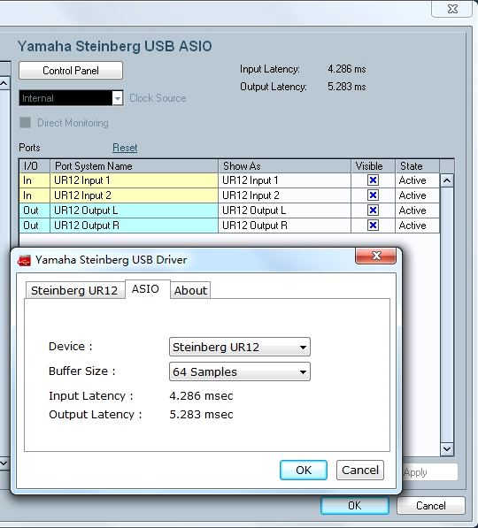This screenshot has height=528, width=478.
Task: Click the Visible column header
Action: click(373, 166)
